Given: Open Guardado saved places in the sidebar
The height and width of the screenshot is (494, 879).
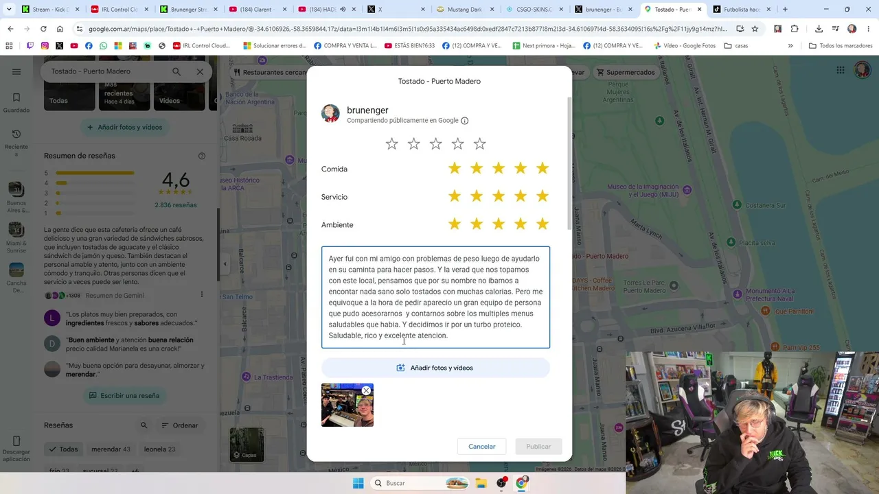Looking at the screenshot, I should pos(16,103).
